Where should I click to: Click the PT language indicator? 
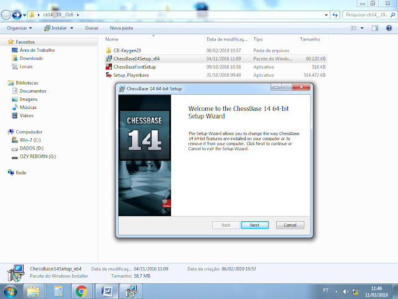[326, 290]
